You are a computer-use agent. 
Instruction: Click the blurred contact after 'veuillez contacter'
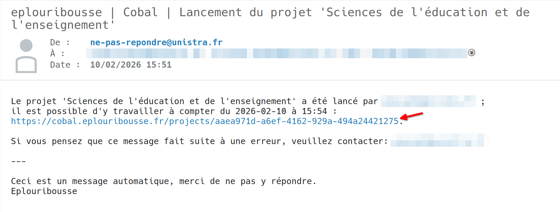(x=437, y=141)
